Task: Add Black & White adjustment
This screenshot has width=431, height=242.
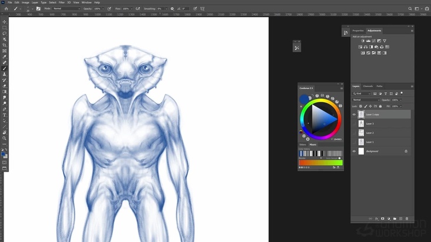Action: pos(371,47)
